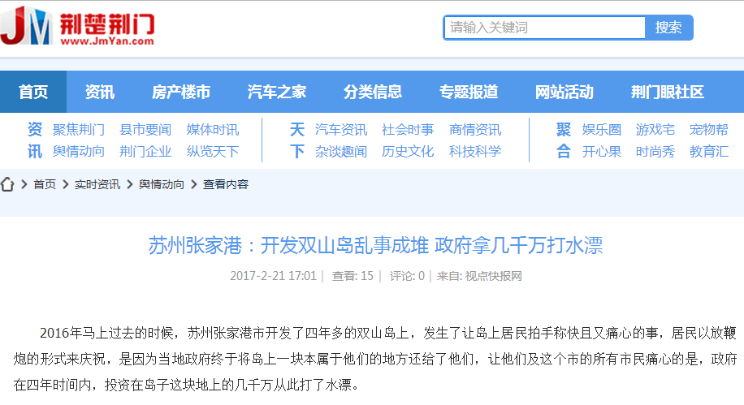Open 汽车之家 in main navigation
Screen dimensions: 744x405
[x=276, y=92]
